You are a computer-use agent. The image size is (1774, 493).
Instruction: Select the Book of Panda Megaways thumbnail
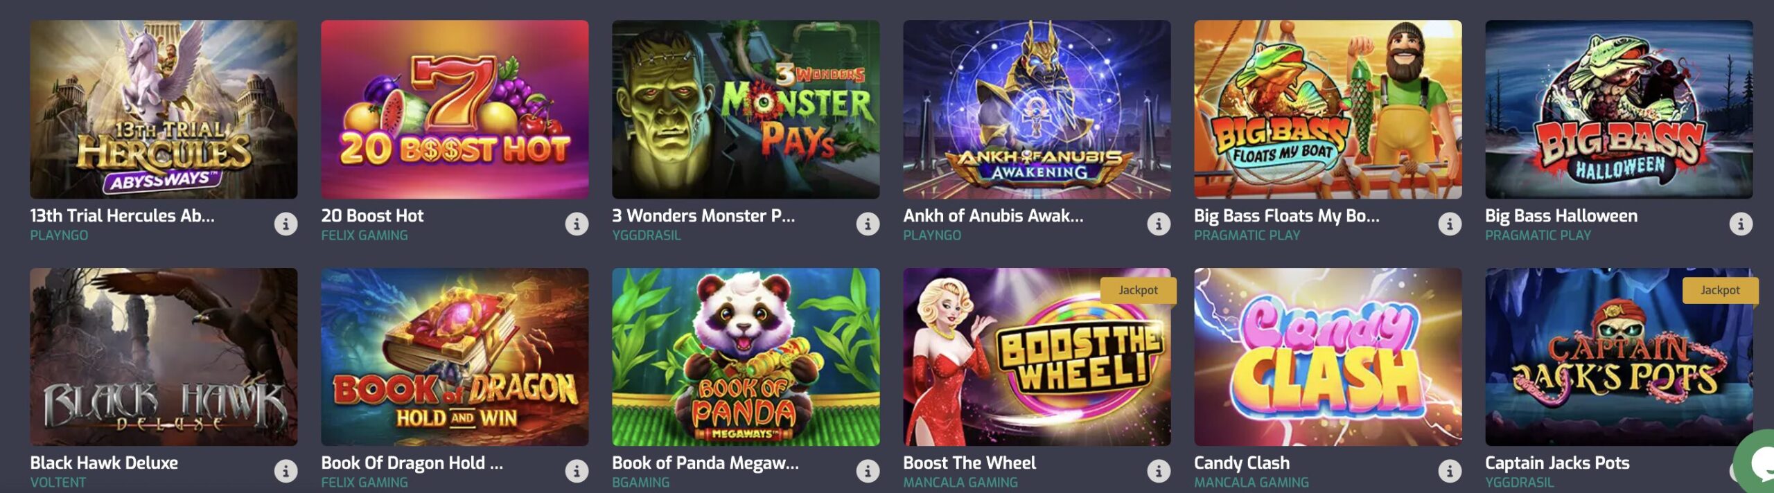(746, 357)
